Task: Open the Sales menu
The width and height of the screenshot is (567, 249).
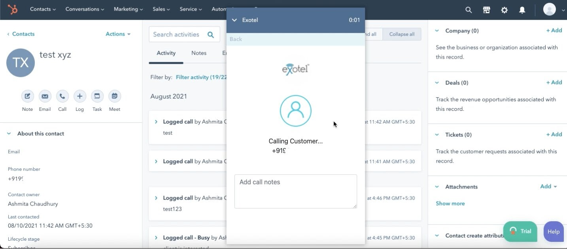Action: coord(161,9)
